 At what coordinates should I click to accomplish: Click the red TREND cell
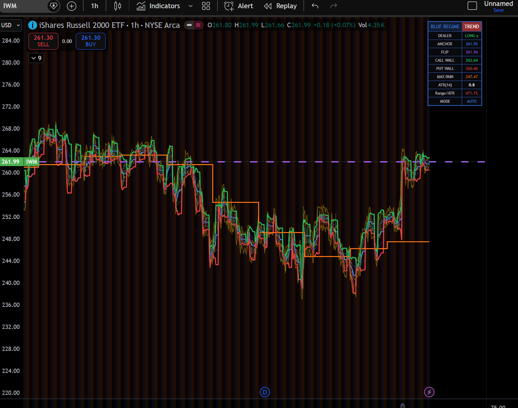coord(471,27)
